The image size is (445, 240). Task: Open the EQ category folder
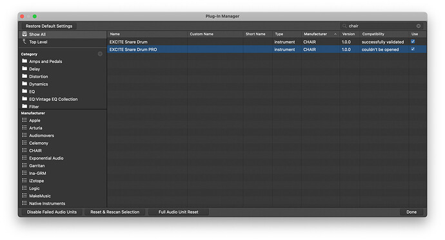63,92
